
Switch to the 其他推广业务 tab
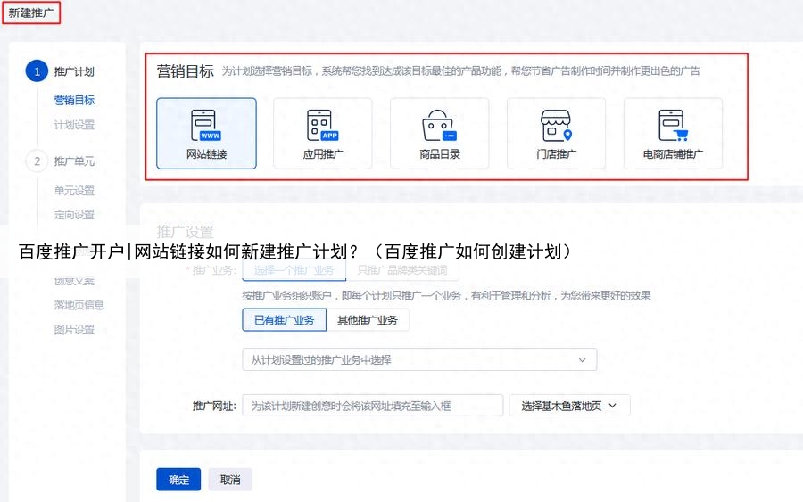[368, 320]
